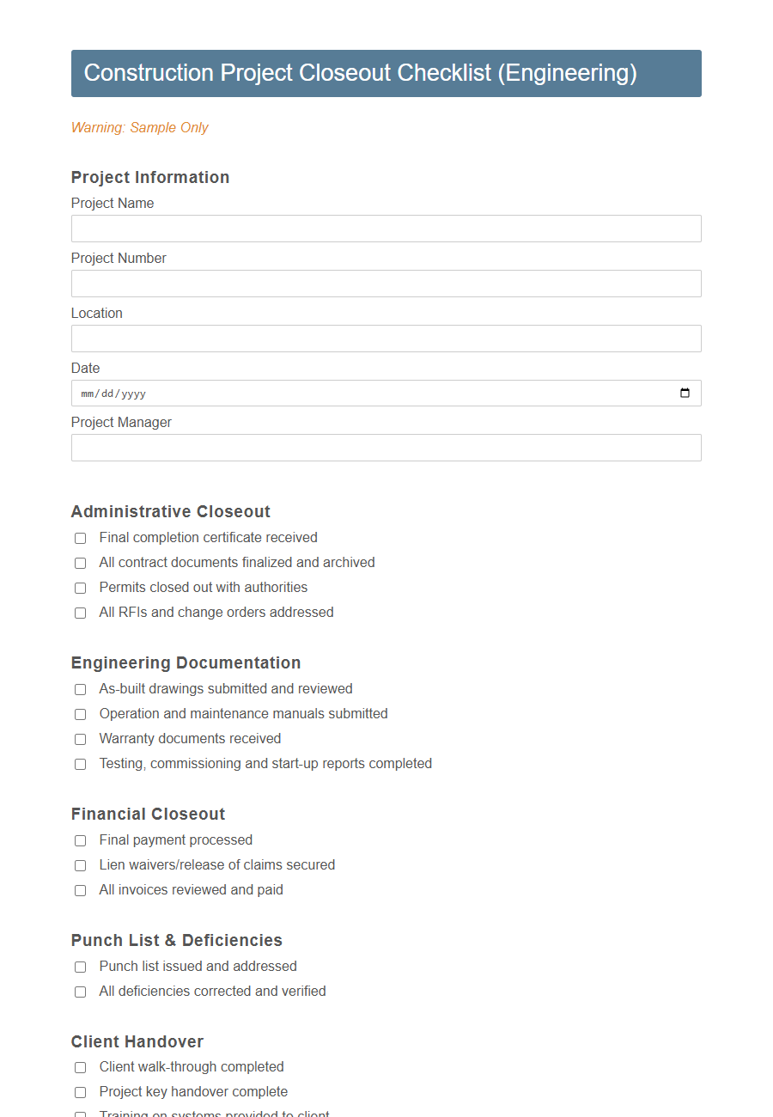
Task: Check 'Permits closed out with authorities'
Action: pyautogui.click(x=80, y=588)
